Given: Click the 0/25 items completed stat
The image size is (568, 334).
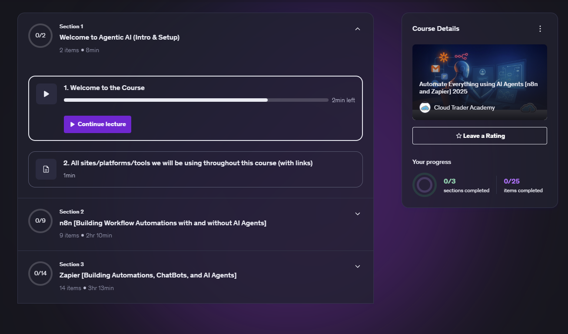Looking at the screenshot, I should (523, 185).
